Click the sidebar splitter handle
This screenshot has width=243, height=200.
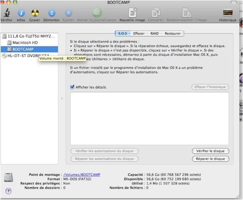[62, 98]
